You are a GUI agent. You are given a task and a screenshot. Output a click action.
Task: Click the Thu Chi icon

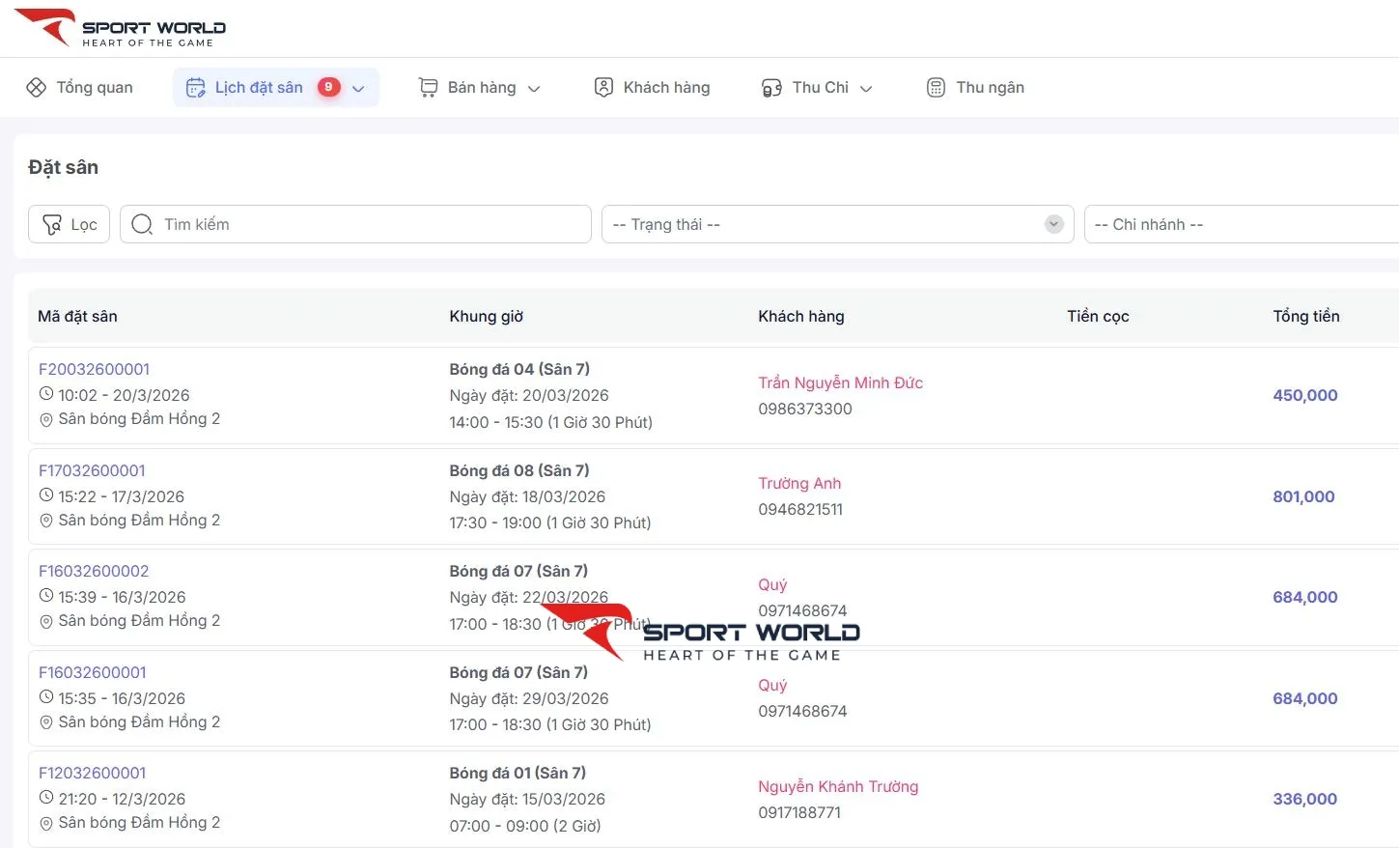771,88
